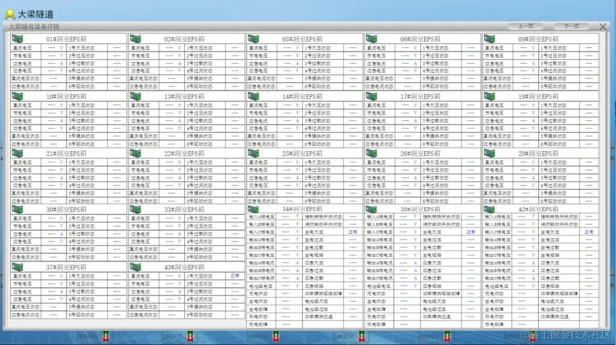Click 2号过压状态 label in 25# box

point(318,170)
